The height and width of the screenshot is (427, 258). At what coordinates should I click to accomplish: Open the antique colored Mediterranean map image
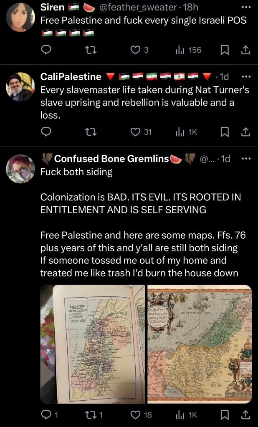199,344
